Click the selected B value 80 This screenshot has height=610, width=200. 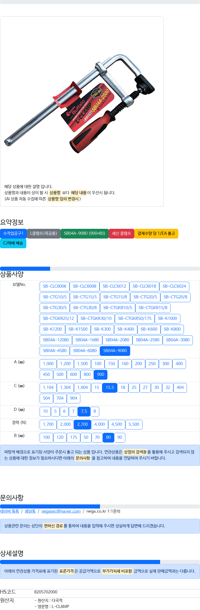108,437
